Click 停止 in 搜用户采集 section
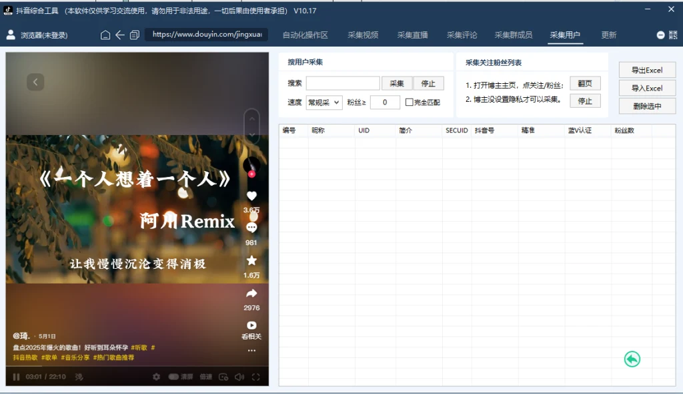This screenshot has height=394, width=683. (x=428, y=83)
